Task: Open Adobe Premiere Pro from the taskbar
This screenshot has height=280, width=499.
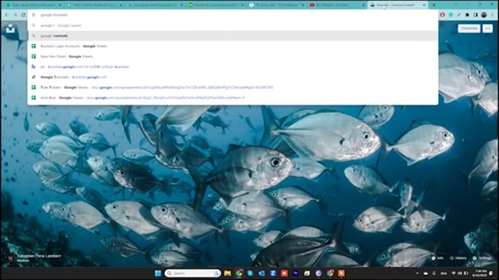Action: coord(296,273)
